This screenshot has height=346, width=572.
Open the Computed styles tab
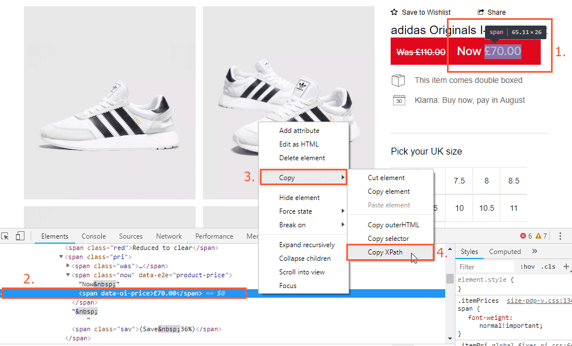pos(505,252)
